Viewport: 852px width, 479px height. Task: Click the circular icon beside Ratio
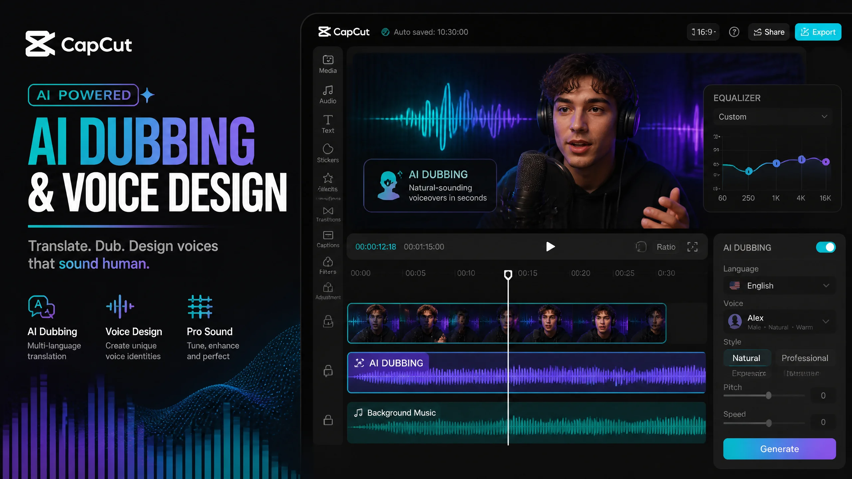(x=641, y=247)
